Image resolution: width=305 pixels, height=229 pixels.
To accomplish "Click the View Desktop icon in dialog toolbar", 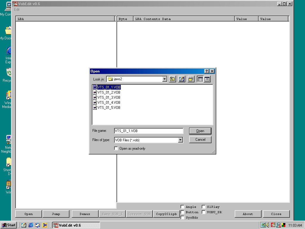I will pyautogui.click(x=182, y=79).
